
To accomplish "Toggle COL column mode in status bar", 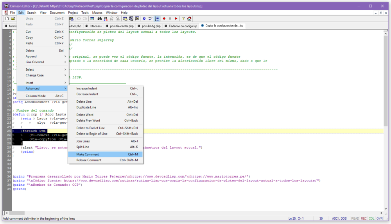I will (371, 219).
